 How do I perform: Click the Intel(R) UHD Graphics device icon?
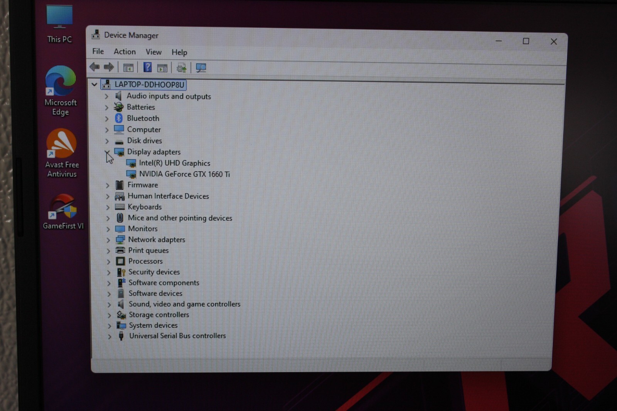(x=131, y=163)
